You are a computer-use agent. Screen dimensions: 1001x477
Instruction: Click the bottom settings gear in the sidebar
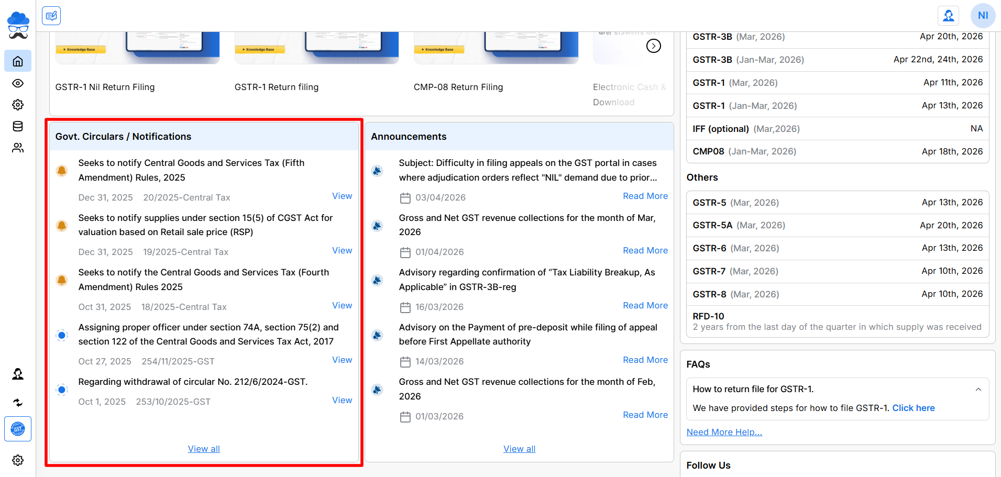point(18,460)
